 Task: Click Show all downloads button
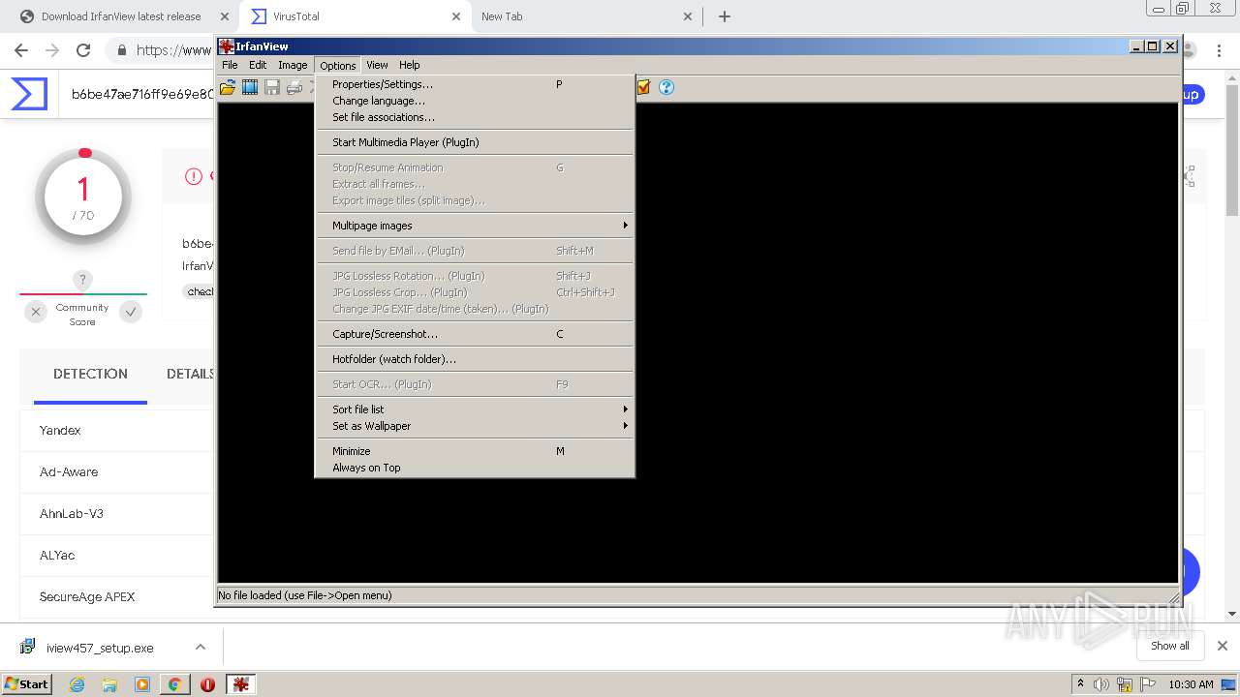tap(1169, 646)
